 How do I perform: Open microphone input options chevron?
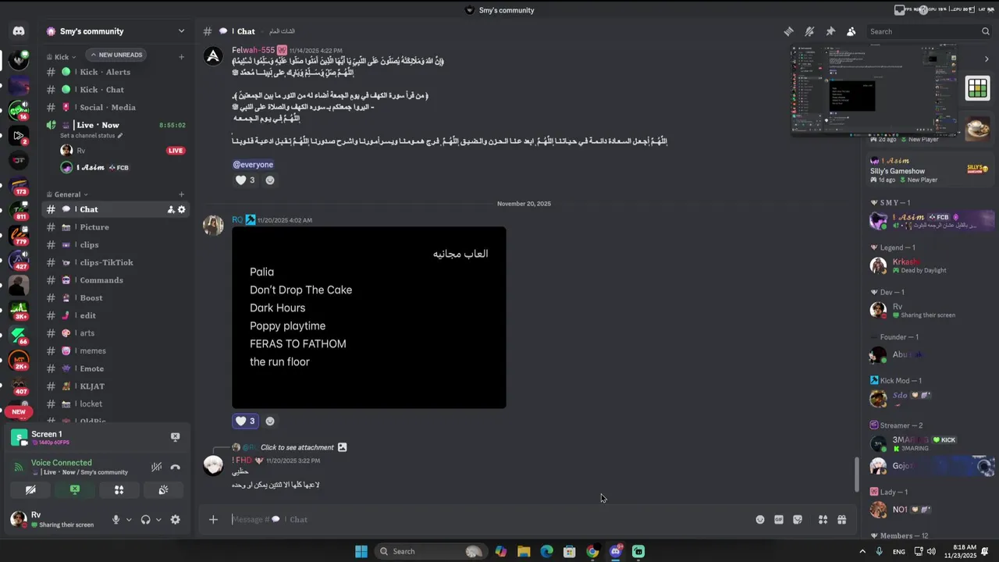pyautogui.click(x=129, y=520)
